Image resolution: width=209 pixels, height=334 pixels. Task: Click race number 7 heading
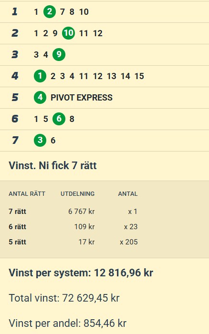[x=15, y=141]
